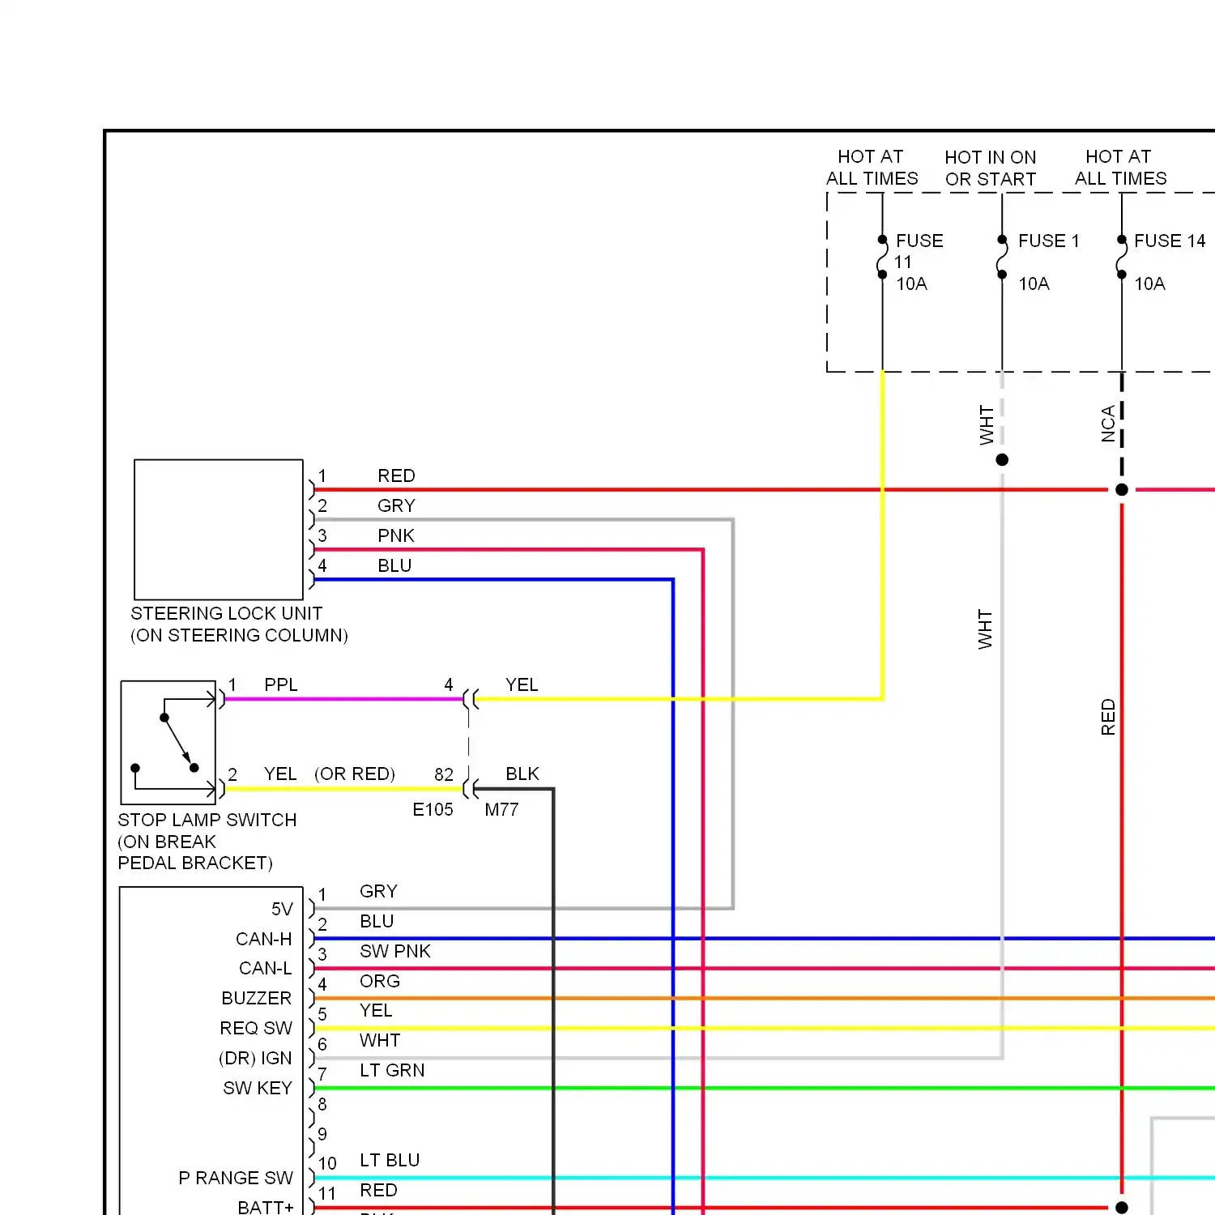Select the 'STOP LAMP SWITCH' caption

pos(207,820)
